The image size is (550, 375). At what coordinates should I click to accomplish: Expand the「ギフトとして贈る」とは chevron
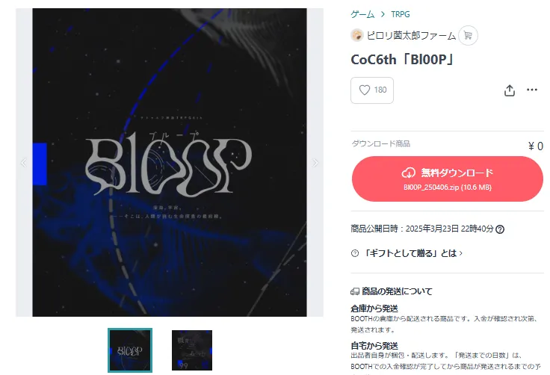pos(460,253)
